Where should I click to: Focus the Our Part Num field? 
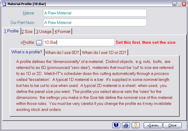pyautogui.click(x=95, y=22)
